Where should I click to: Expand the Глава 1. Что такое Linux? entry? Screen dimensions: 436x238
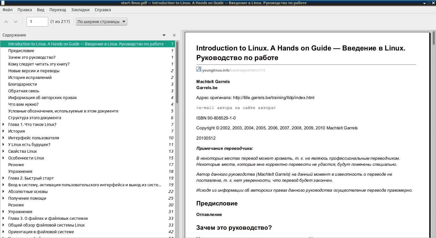pyautogui.click(x=4, y=125)
